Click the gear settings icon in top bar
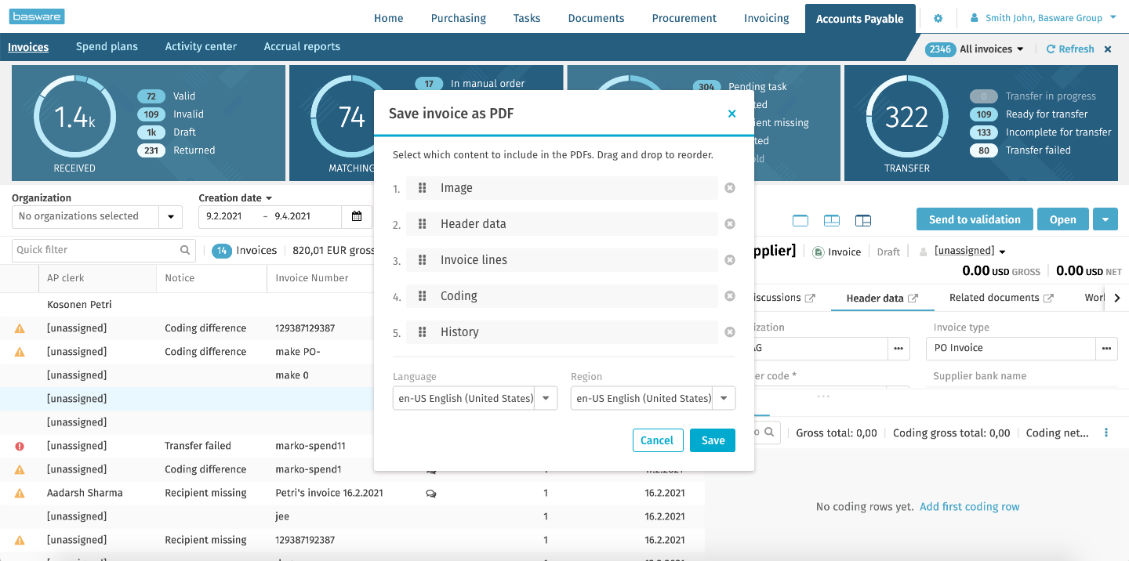The width and height of the screenshot is (1129, 561). pyautogui.click(x=938, y=16)
